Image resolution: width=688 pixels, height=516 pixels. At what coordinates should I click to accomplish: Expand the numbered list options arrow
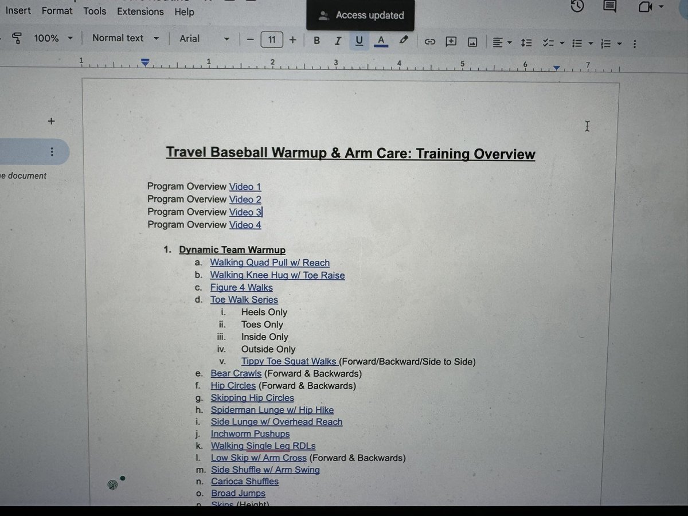619,44
